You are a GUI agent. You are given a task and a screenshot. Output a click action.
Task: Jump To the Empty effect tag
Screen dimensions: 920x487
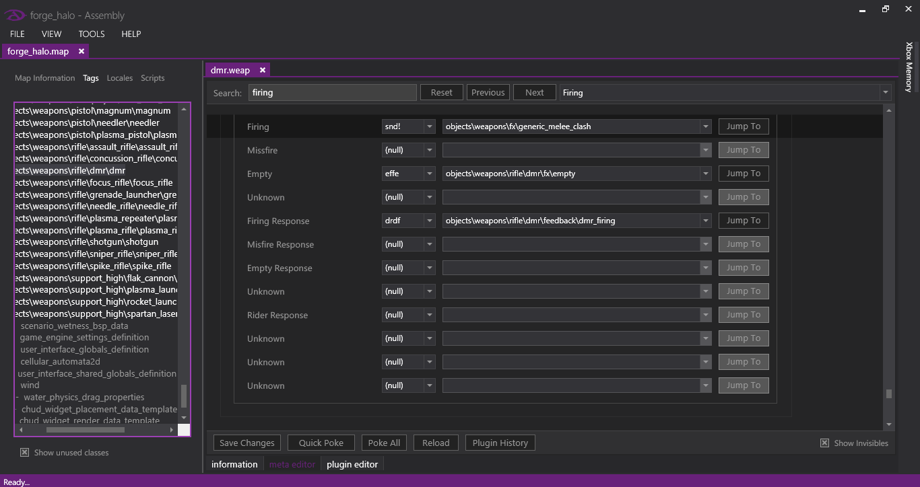[744, 174]
